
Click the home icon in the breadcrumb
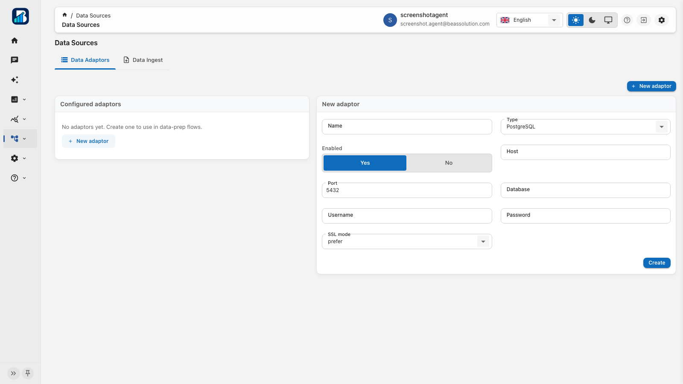click(x=64, y=15)
